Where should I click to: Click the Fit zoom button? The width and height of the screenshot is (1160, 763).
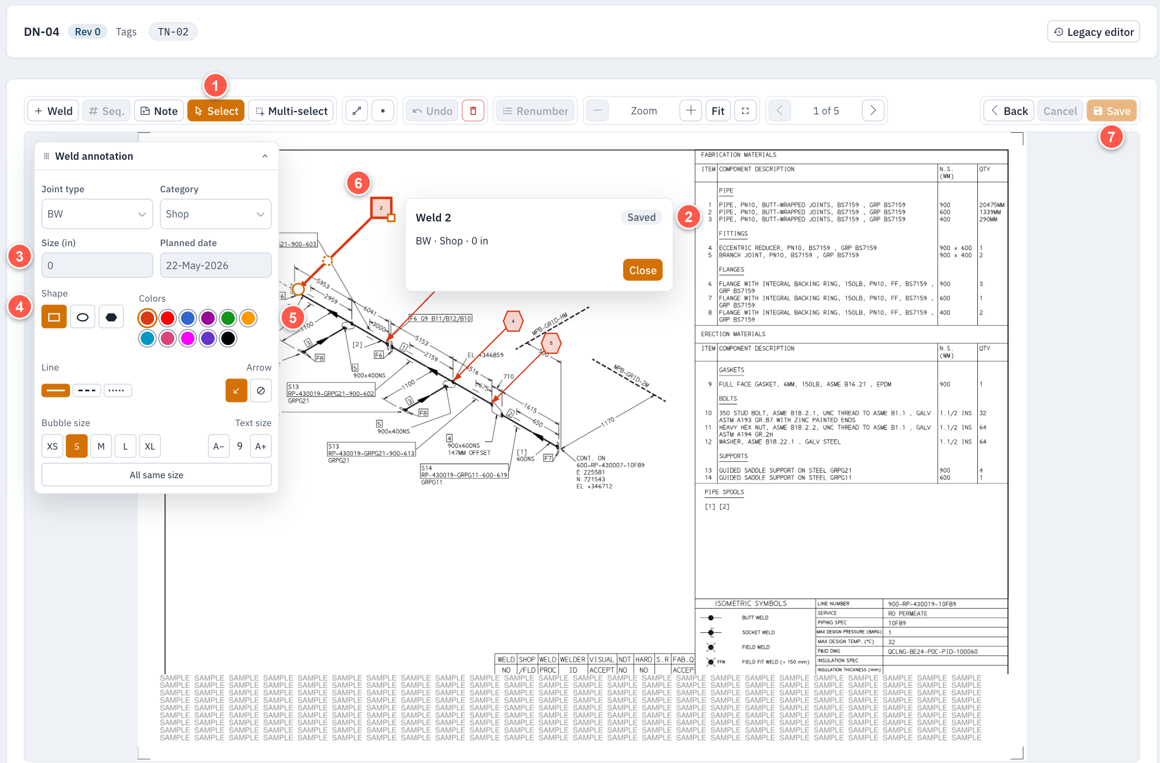718,111
